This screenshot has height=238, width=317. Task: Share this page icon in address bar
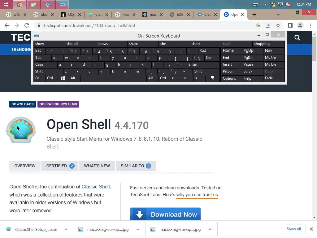coord(268,25)
